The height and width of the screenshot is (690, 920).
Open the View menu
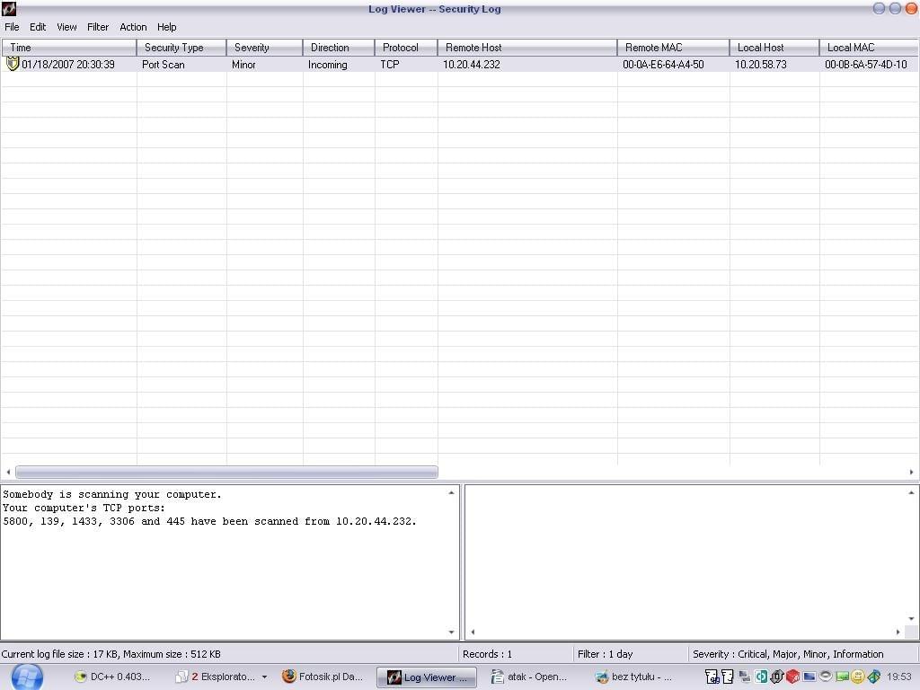[x=66, y=27]
